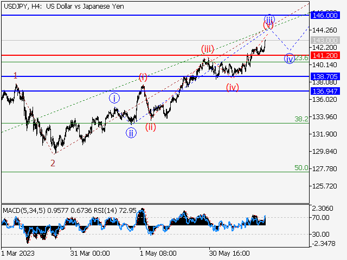Select the 38.2 Fibonacci level label
Screen dimensions: 347x260
pyautogui.click(x=301, y=119)
